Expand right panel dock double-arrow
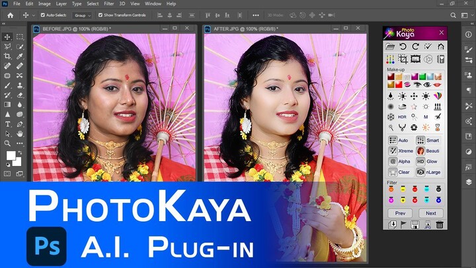476x268 pixels. [472, 23]
